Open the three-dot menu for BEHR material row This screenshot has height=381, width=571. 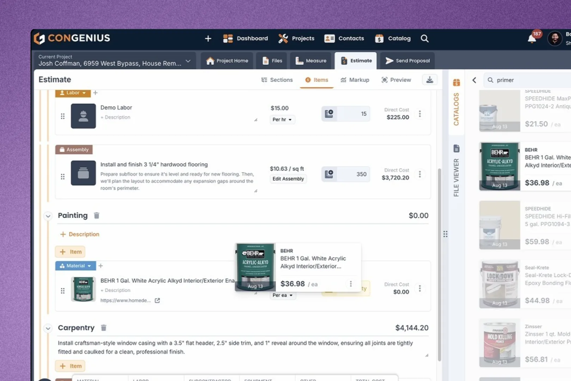(420, 288)
